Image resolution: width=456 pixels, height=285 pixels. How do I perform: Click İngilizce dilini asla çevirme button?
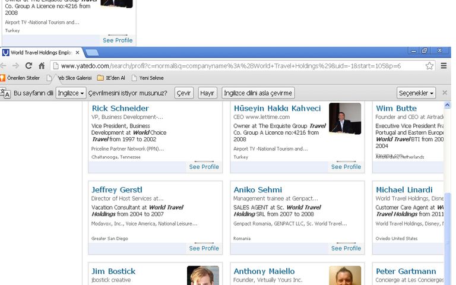[258, 93]
